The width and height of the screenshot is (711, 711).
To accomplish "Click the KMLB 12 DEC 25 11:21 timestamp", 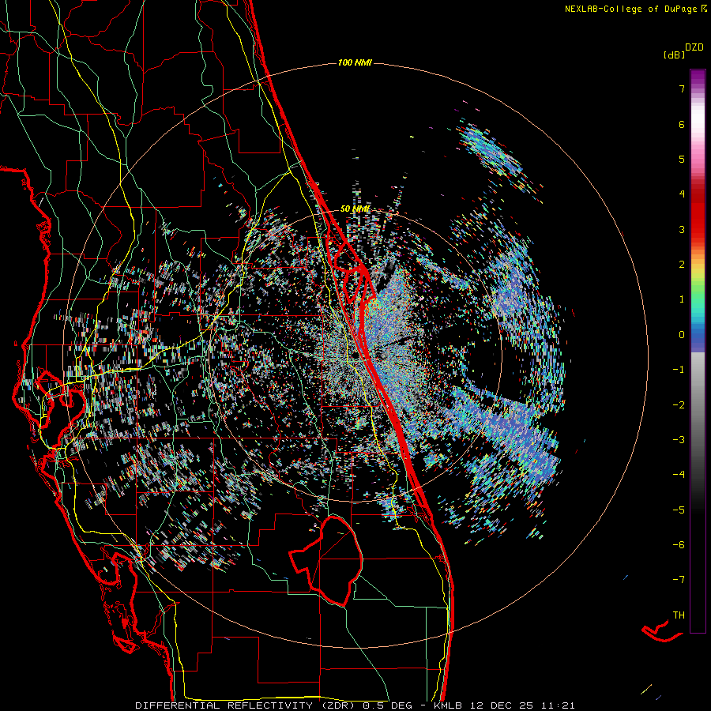I will pos(504,705).
